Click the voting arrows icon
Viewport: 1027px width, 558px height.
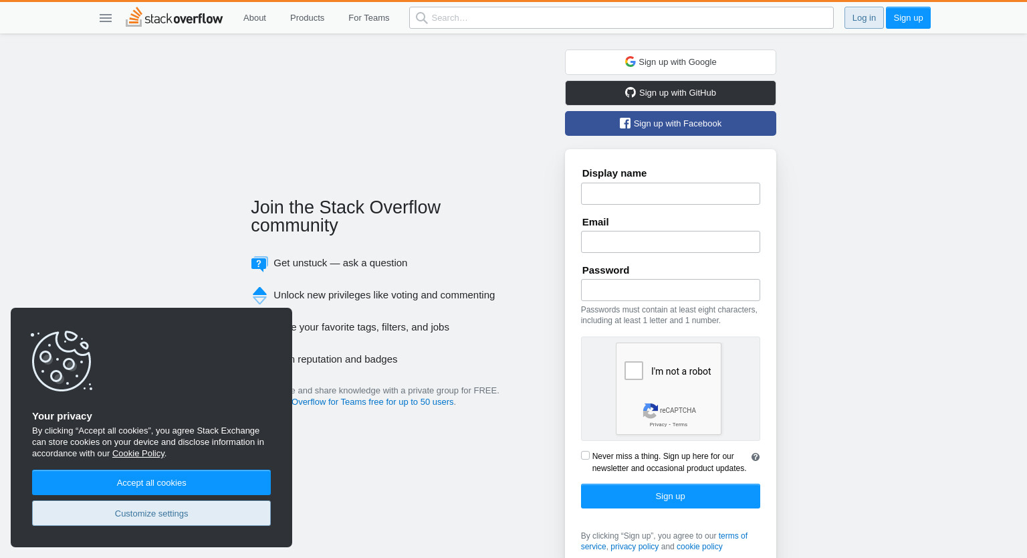259,295
